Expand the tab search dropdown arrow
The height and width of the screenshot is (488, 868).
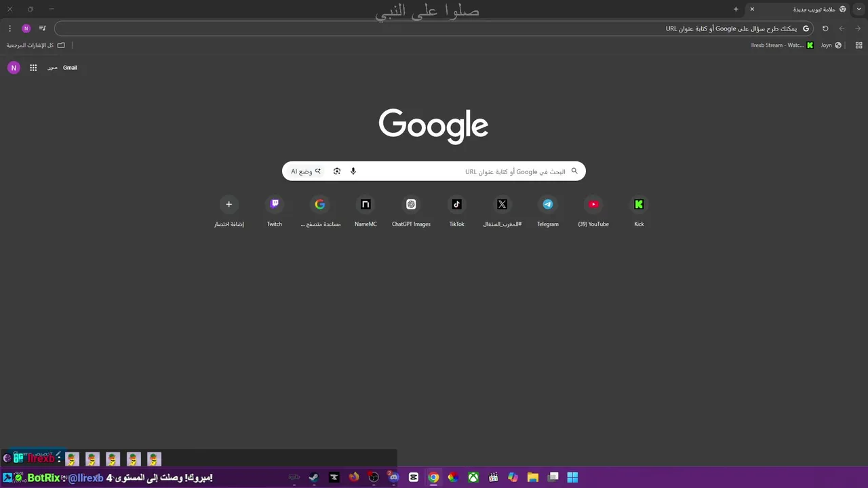coord(859,9)
